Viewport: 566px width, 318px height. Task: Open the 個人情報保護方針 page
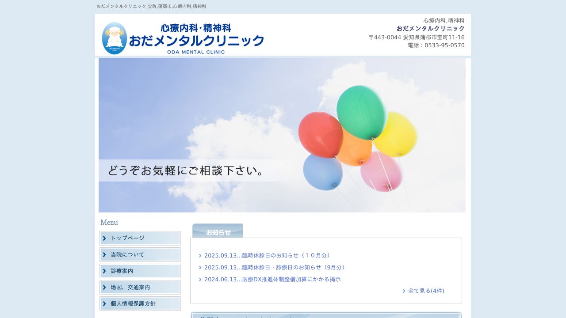click(132, 303)
